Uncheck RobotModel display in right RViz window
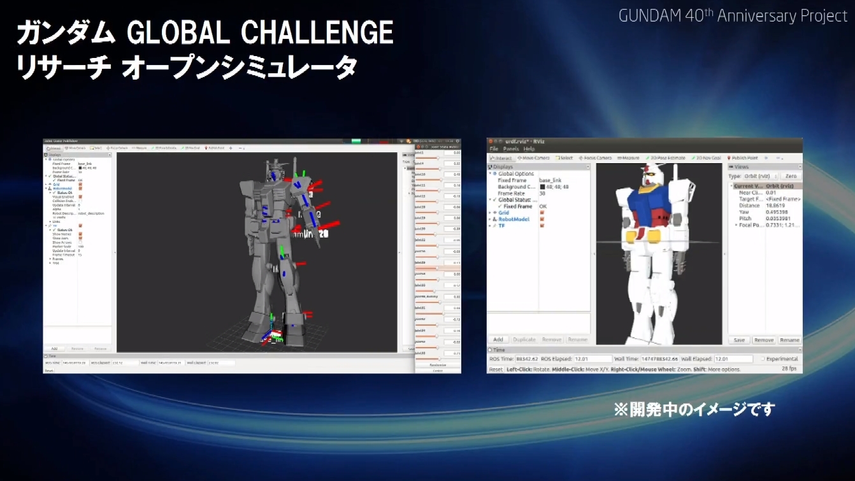This screenshot has height=481, width=855. [542, 219]
